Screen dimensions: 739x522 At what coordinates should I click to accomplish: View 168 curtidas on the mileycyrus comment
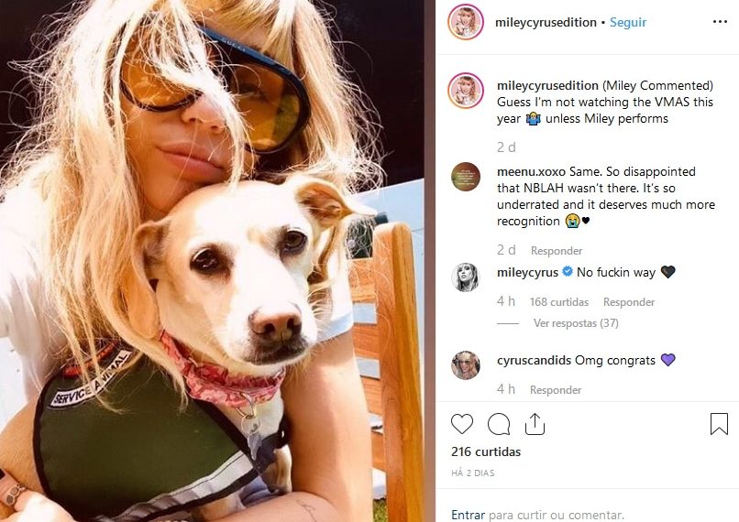[x=559, y=301]
